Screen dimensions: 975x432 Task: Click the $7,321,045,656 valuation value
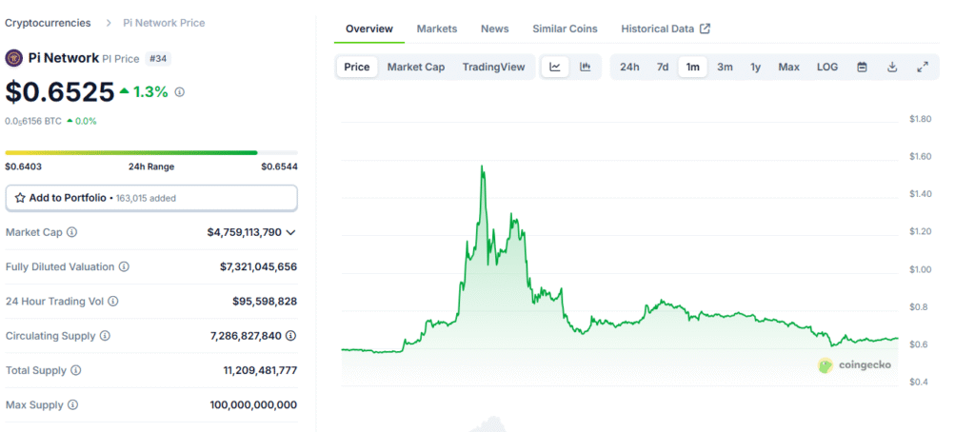coord(258,266)
